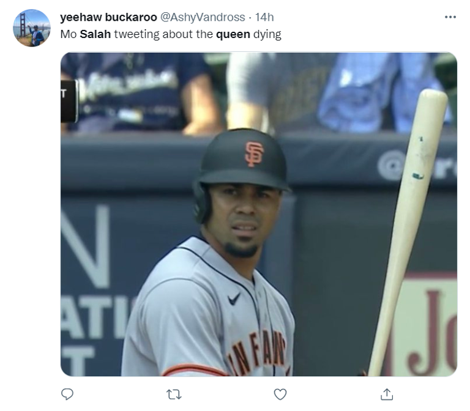Visit the @AshyVandross handle
The width and height of the screenshot is (470, 411).
coord(203,17)
